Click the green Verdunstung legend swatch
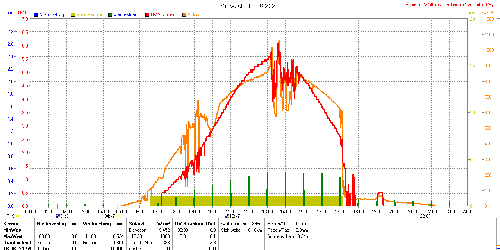 click(x=110, y=15)
